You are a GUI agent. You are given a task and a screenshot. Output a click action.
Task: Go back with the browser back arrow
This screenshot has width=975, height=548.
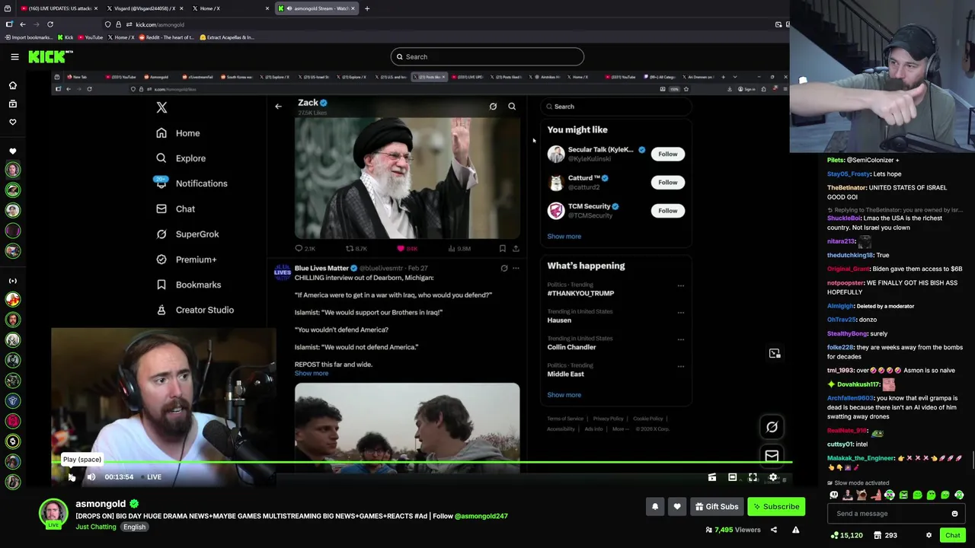coord(22,24)
